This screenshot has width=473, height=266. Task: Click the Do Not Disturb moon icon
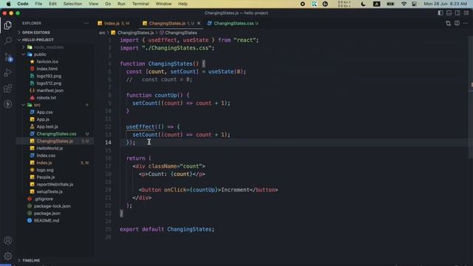[363, 4]
